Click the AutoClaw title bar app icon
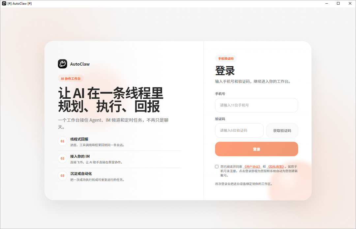 tap(4, 3)
